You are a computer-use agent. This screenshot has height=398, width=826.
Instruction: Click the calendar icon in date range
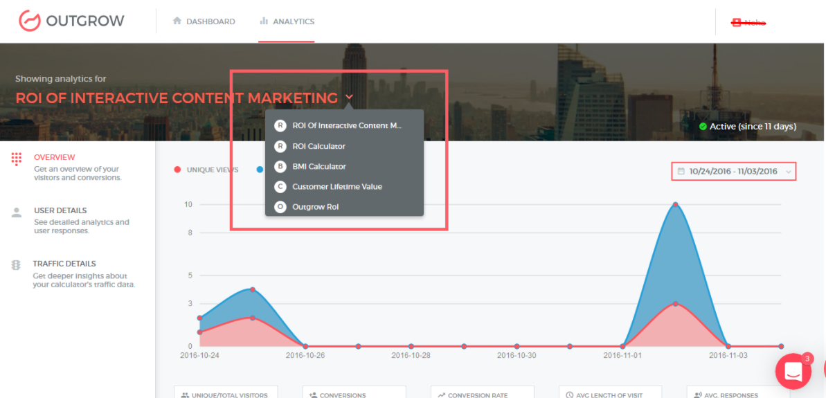[681, 171]
